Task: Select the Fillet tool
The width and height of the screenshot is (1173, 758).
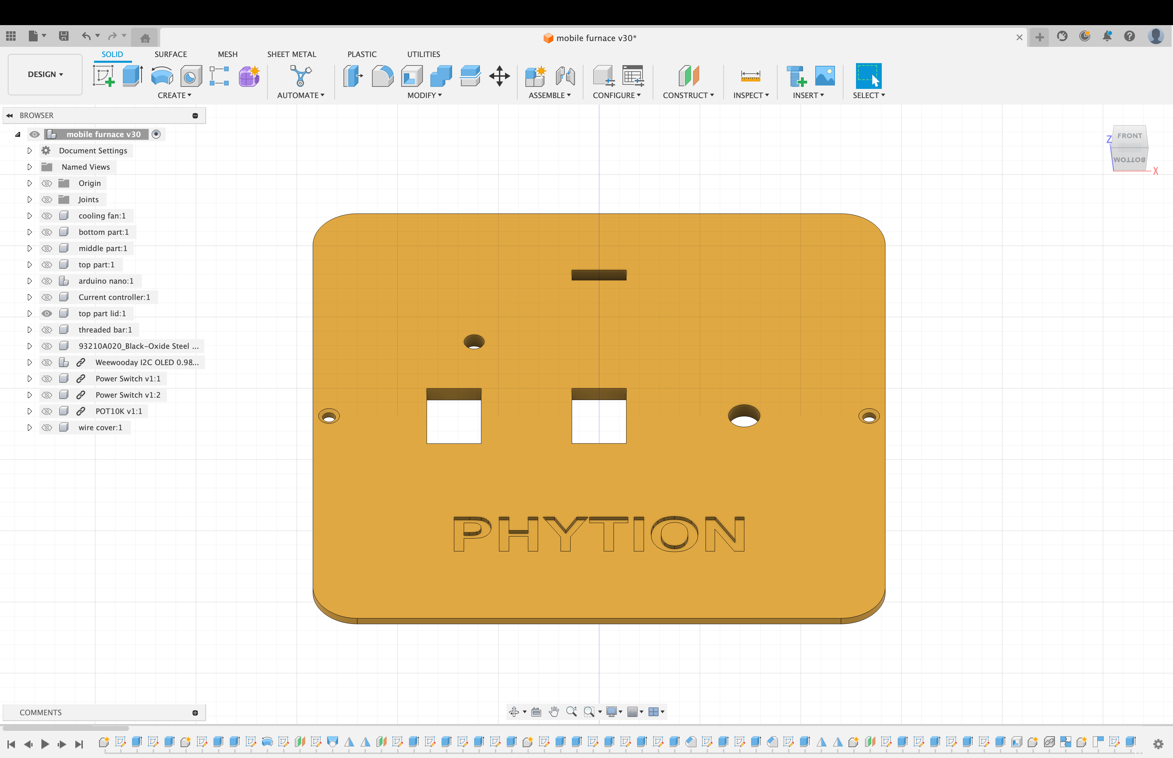Action: coord(383,76)
